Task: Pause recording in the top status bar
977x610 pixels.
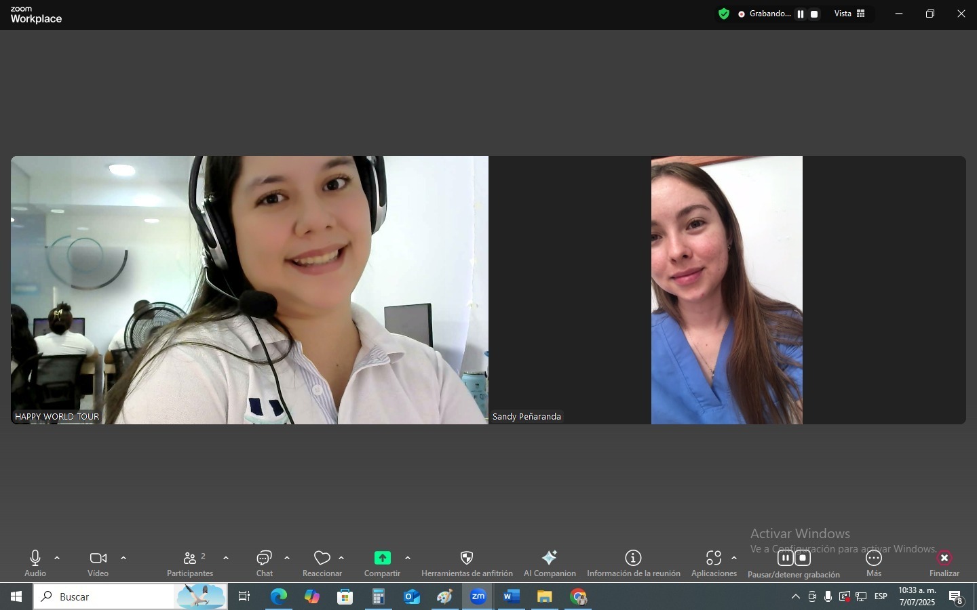Action: click(x=801, y=14)
